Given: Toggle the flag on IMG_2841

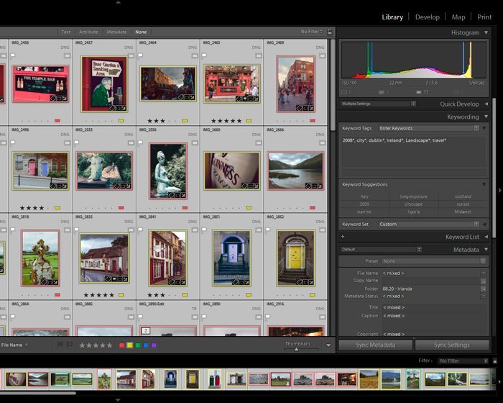Looking at the screenshot, I should [141, 230].
